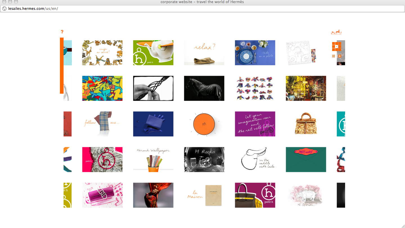Open the 'la Maison' book thumbnail
The width and height of the screenshot is (405, 228).
204,195
